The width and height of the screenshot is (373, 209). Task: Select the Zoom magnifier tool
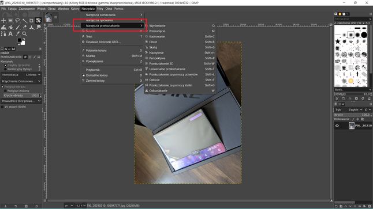point(24,34)
